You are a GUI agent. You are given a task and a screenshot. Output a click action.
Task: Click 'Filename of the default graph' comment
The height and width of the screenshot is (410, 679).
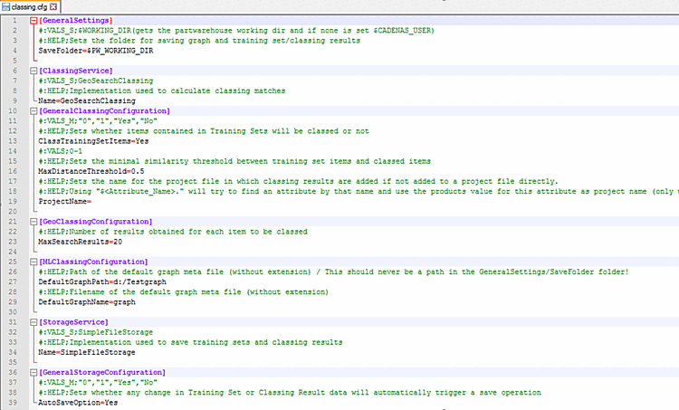pos(184,292)
